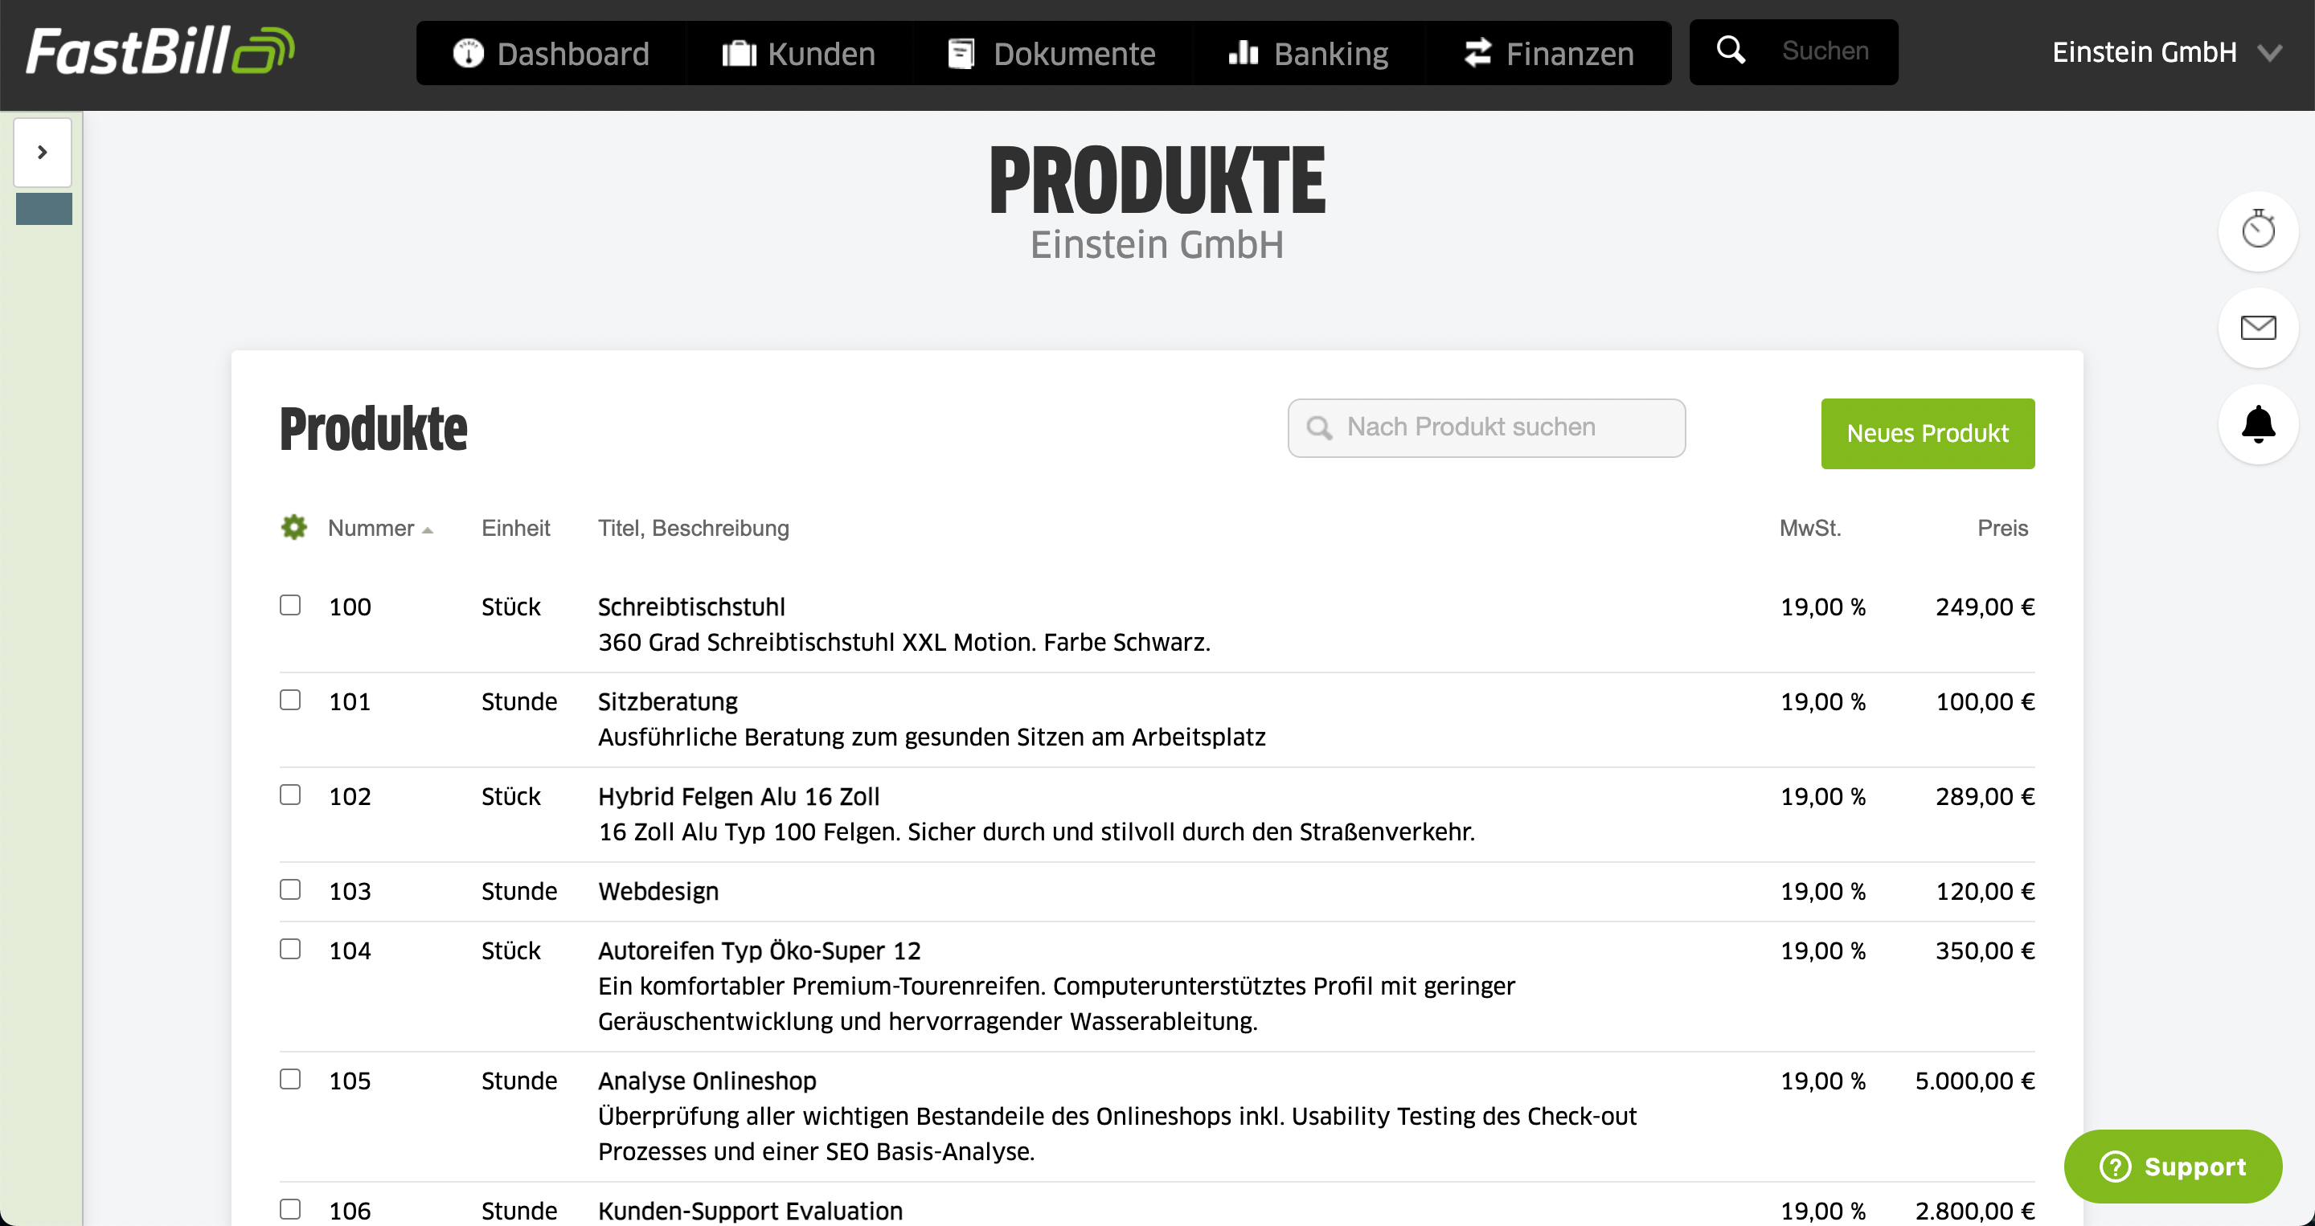Click the FastBill logo
This screenshot has width=2315, height=1226.
[160, 51]
